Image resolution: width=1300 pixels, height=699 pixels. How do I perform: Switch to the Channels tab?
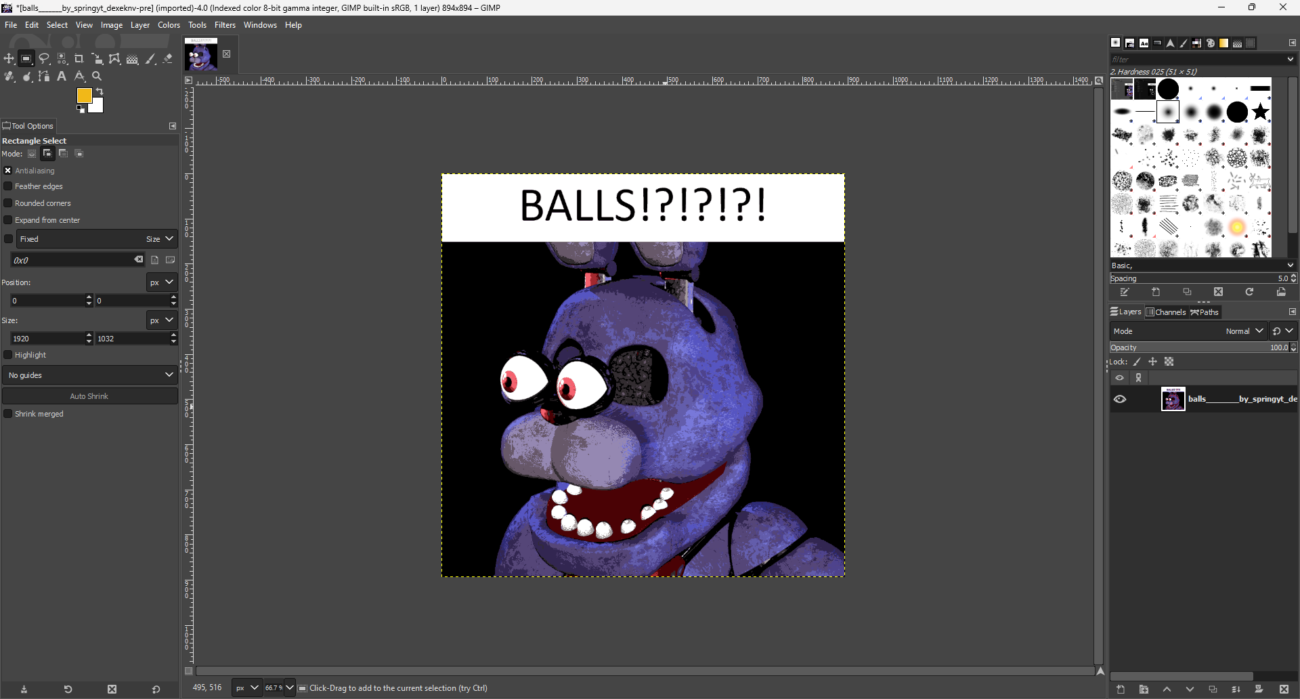(1166, 312)
